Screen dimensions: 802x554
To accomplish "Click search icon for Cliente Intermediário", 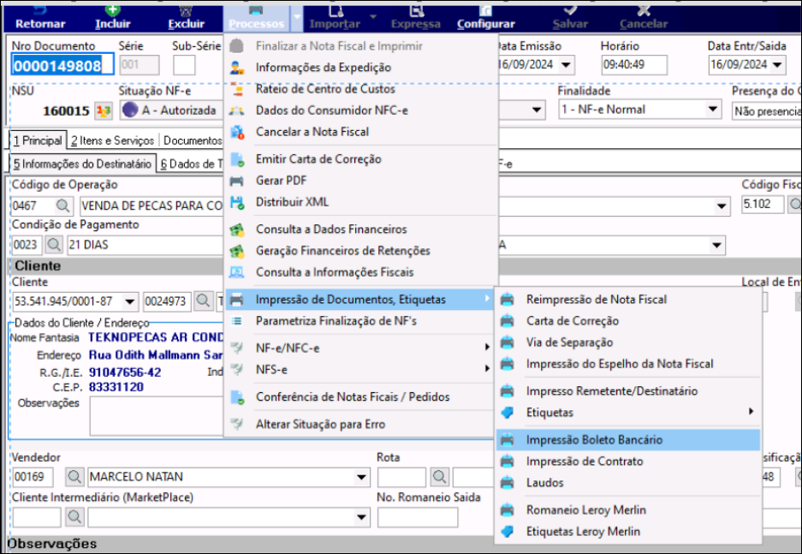I will click(74, 516).
